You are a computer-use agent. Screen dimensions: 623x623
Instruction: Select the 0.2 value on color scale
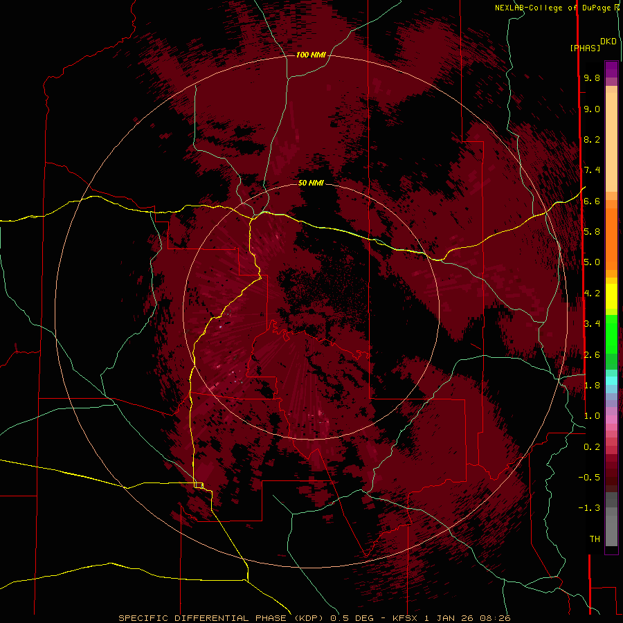(592, 447)
